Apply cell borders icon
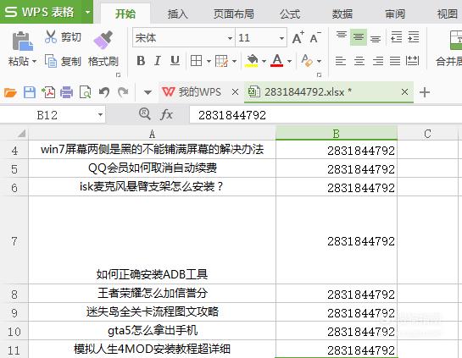The image size is (462, 358). point(196,61)
